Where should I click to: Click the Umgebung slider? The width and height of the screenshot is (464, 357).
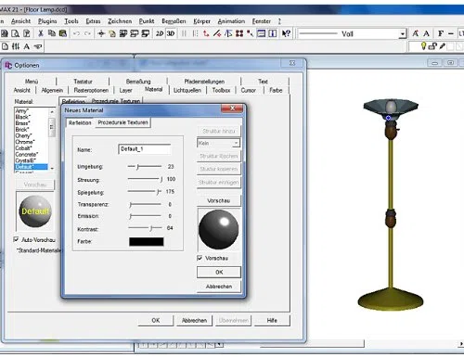(145, 167)
